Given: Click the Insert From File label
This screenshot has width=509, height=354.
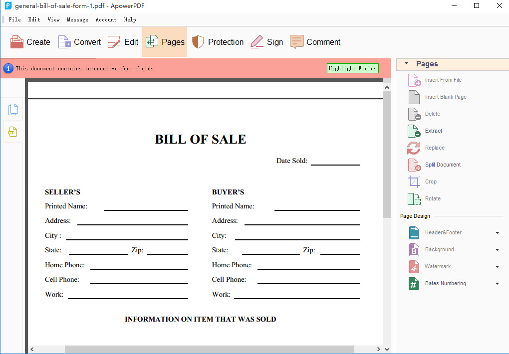Looking at the screenshot, I should point(443,80).
